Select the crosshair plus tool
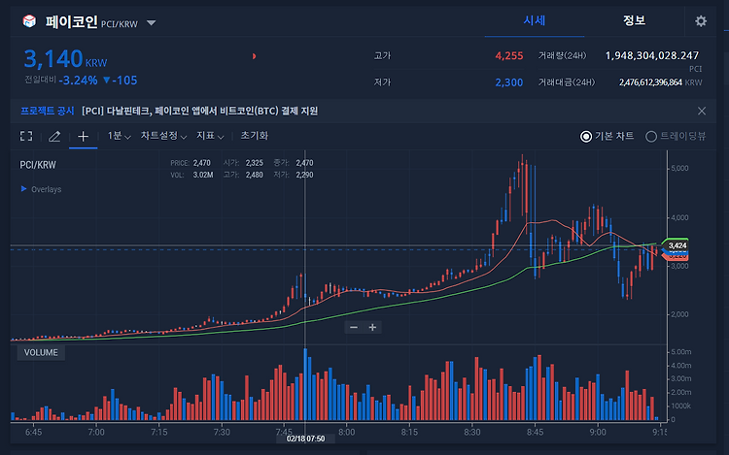Image resolution: width=729 pixels, height=455 pixels. click(x=83, y=137)
